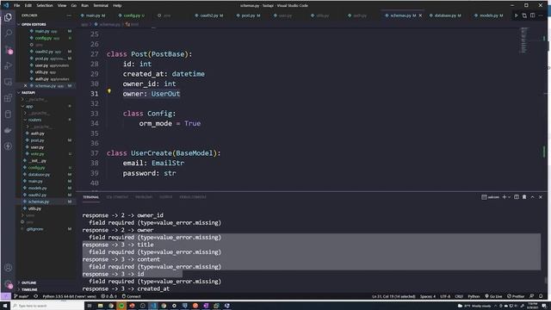Split the terminal panel
The height and width of the screenshot is (310, 551).
(517, 197)
